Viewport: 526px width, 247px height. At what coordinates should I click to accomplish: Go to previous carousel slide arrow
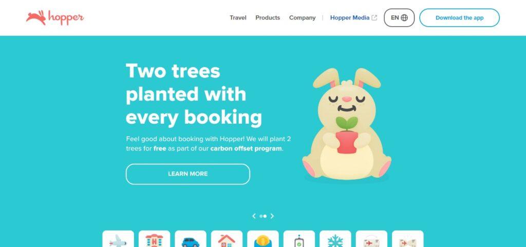(254, 216)
